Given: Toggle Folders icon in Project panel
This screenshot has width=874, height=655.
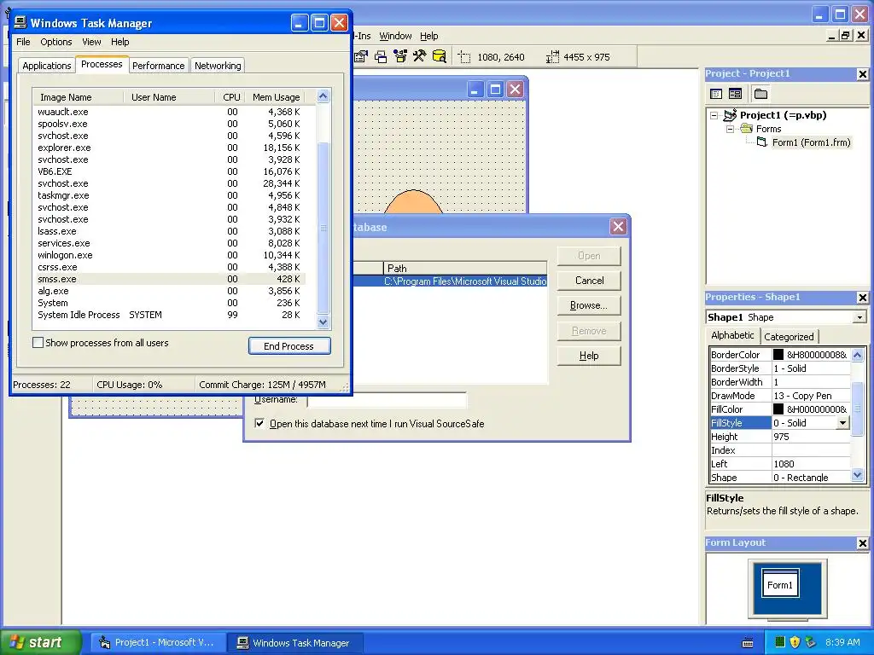Looking at the screenshot, I should coord(760,94).
